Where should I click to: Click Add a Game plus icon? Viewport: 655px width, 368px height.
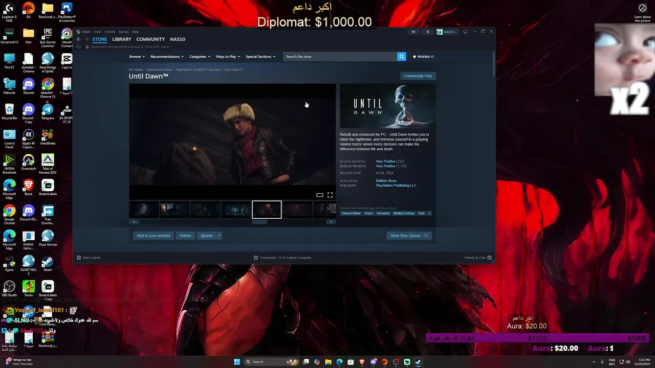point(79,258)
